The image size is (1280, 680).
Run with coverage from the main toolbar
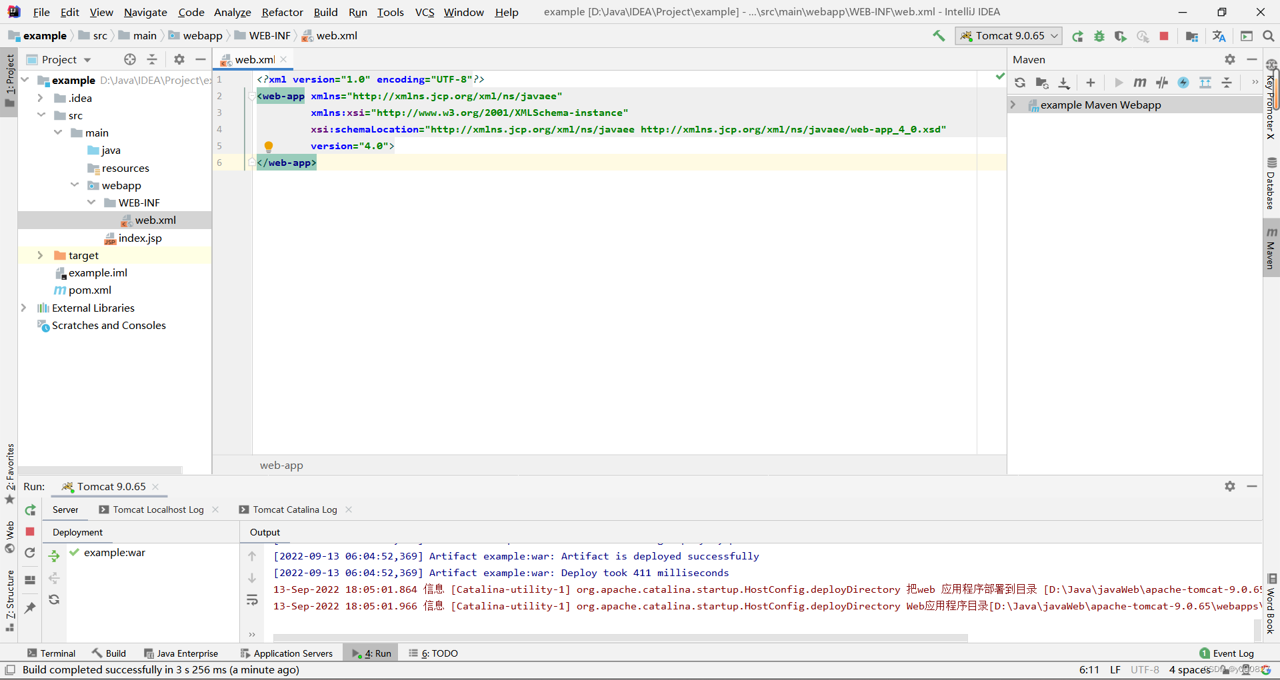click(1121, 36)
